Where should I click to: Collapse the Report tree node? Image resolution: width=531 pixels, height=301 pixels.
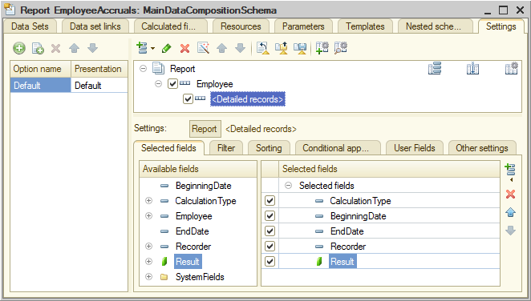144,69
